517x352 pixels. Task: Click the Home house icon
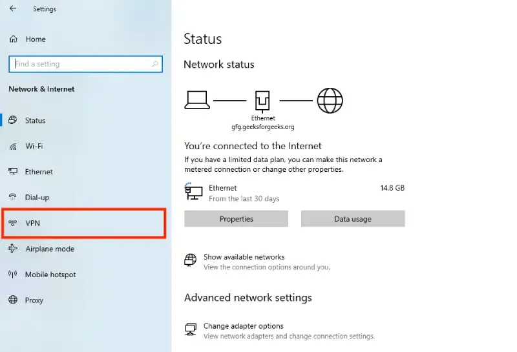click(x=13, y=39)
